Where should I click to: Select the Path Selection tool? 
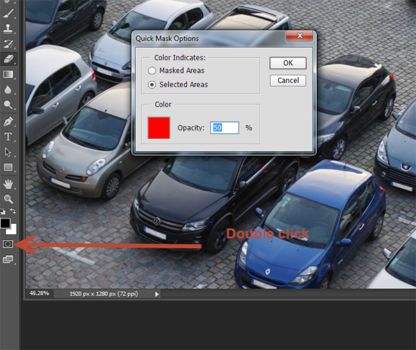pyautogui.click(x=9, y=152)
